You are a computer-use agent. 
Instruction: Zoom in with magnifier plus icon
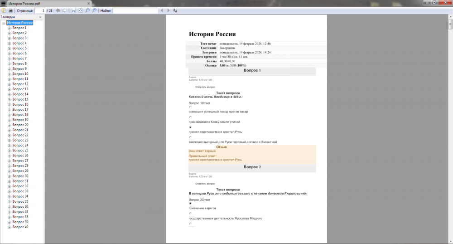94,10
